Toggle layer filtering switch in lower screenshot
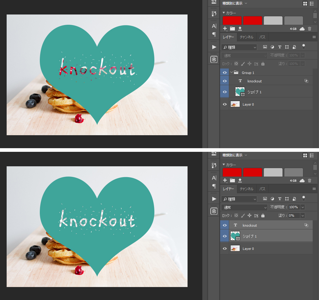The width and height of the screenshot is (319, 300). (x=304, y=198)
